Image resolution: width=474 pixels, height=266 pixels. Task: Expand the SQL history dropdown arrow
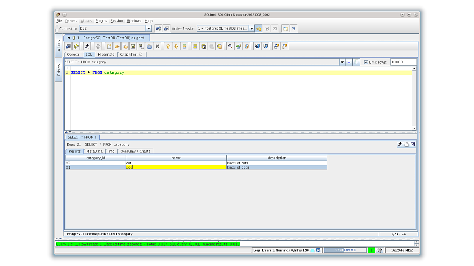coord(342,62)
